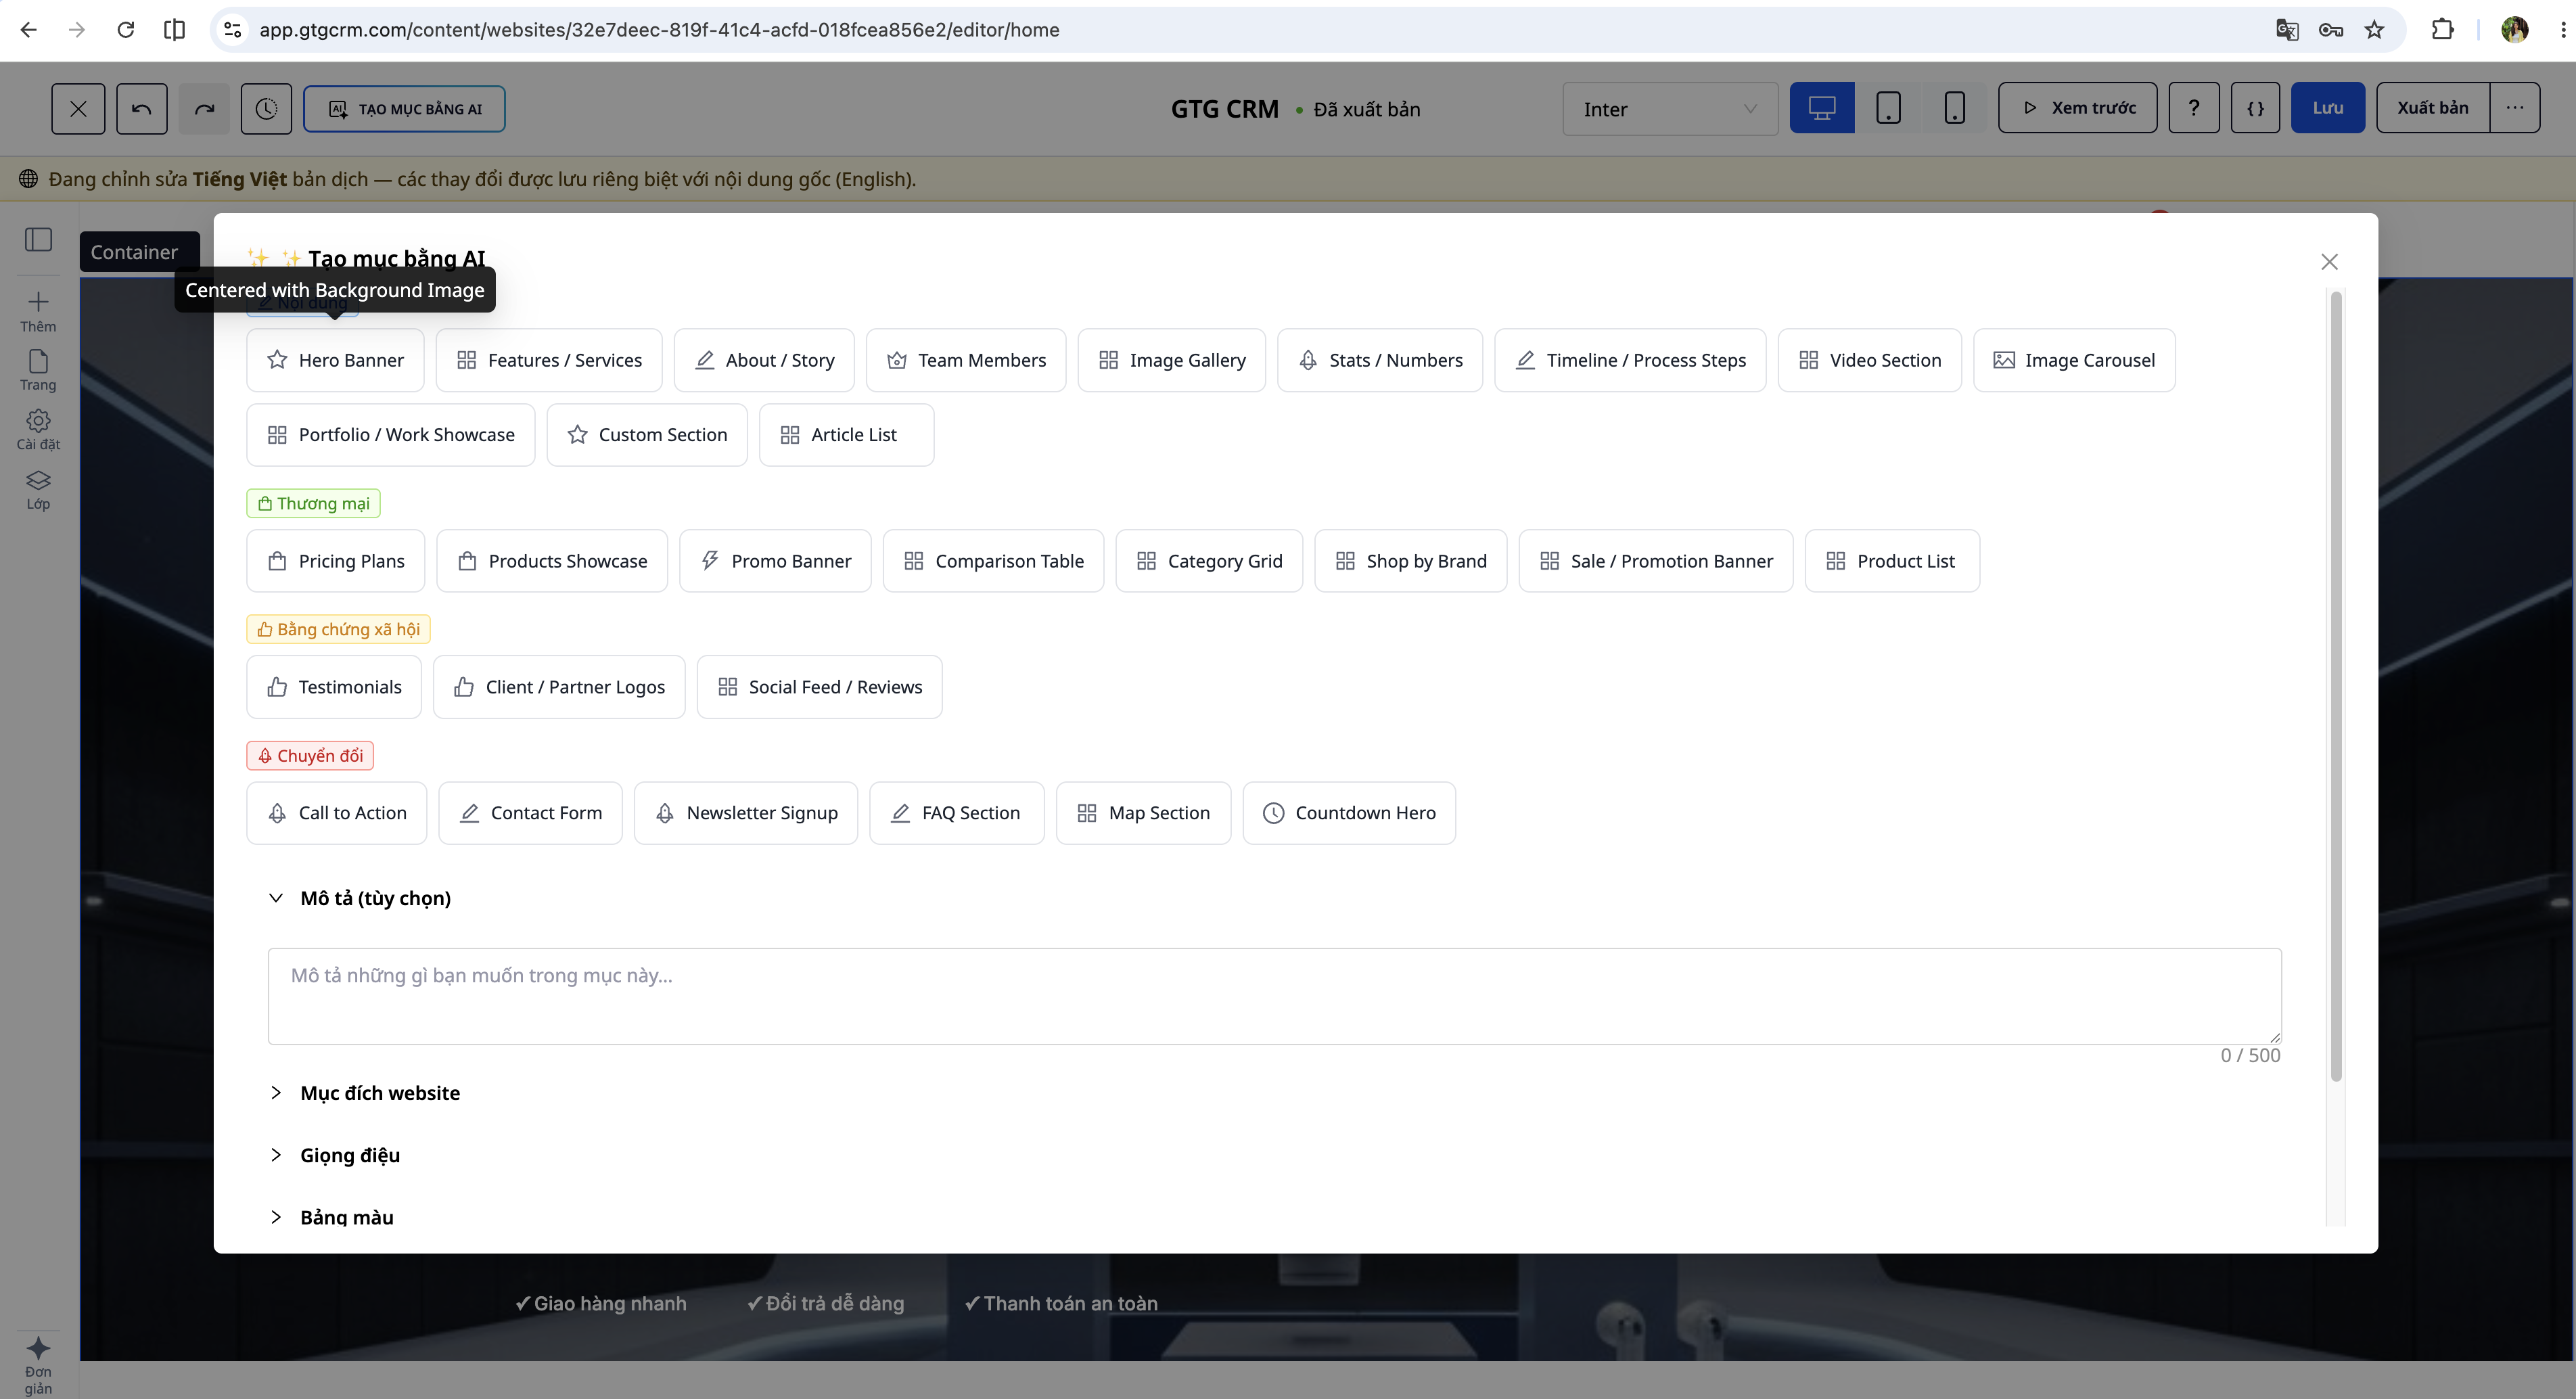Click the undo arrow in editor toolbar

coord(142,108)
